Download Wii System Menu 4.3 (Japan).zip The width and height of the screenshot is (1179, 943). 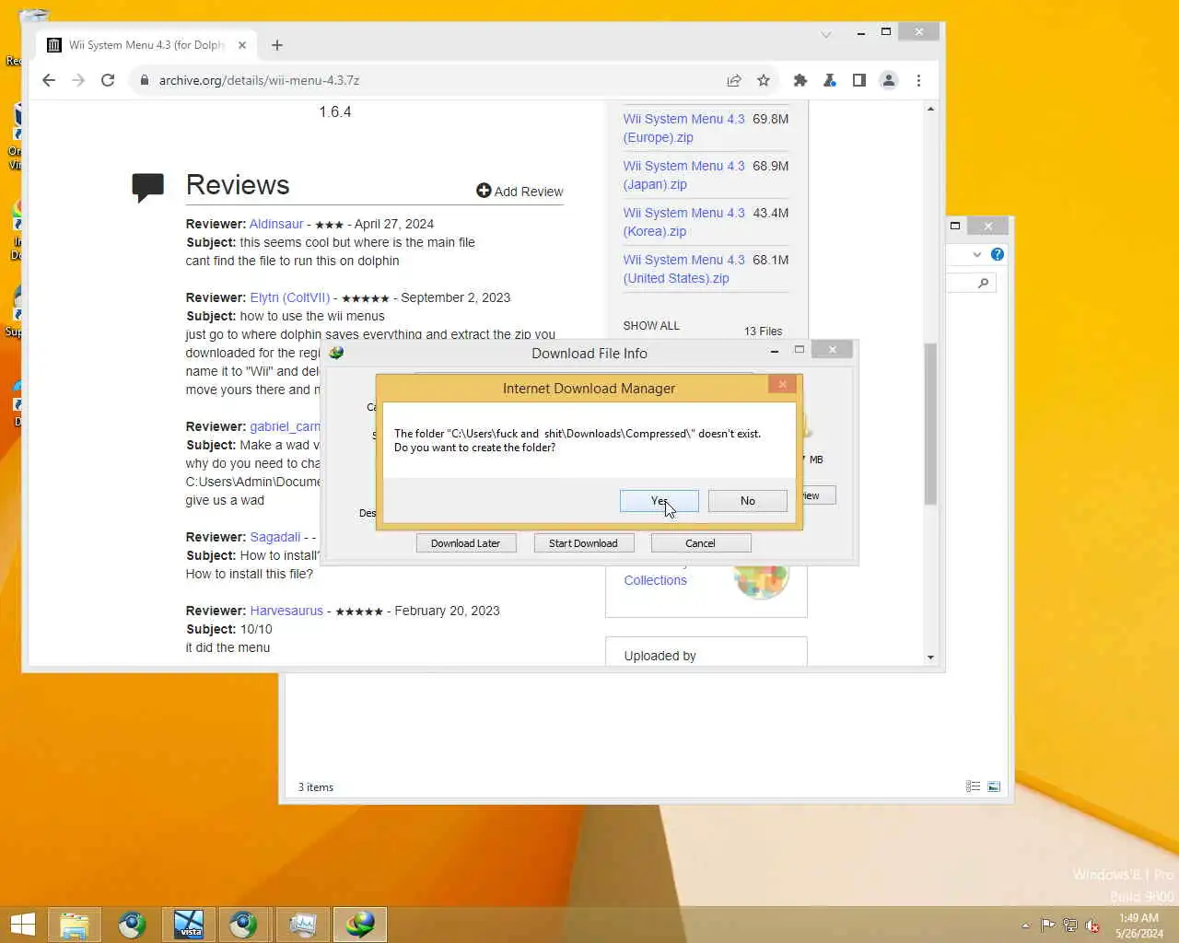(683, 175)
